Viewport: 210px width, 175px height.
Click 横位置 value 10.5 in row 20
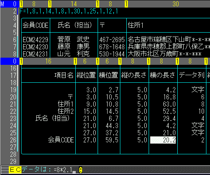point(112,97)
